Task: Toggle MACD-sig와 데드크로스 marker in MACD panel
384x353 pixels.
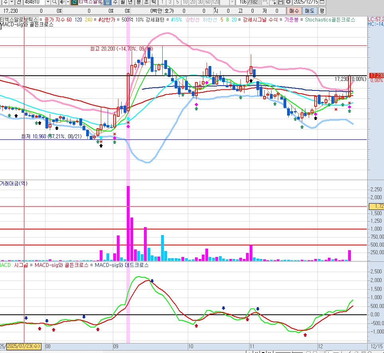Action: click(x=92, y=265)
